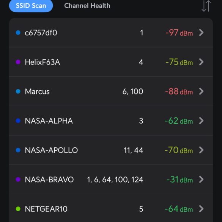
Task: Click the NETGEAR10 chevron arrow
Action: [201, 209]
